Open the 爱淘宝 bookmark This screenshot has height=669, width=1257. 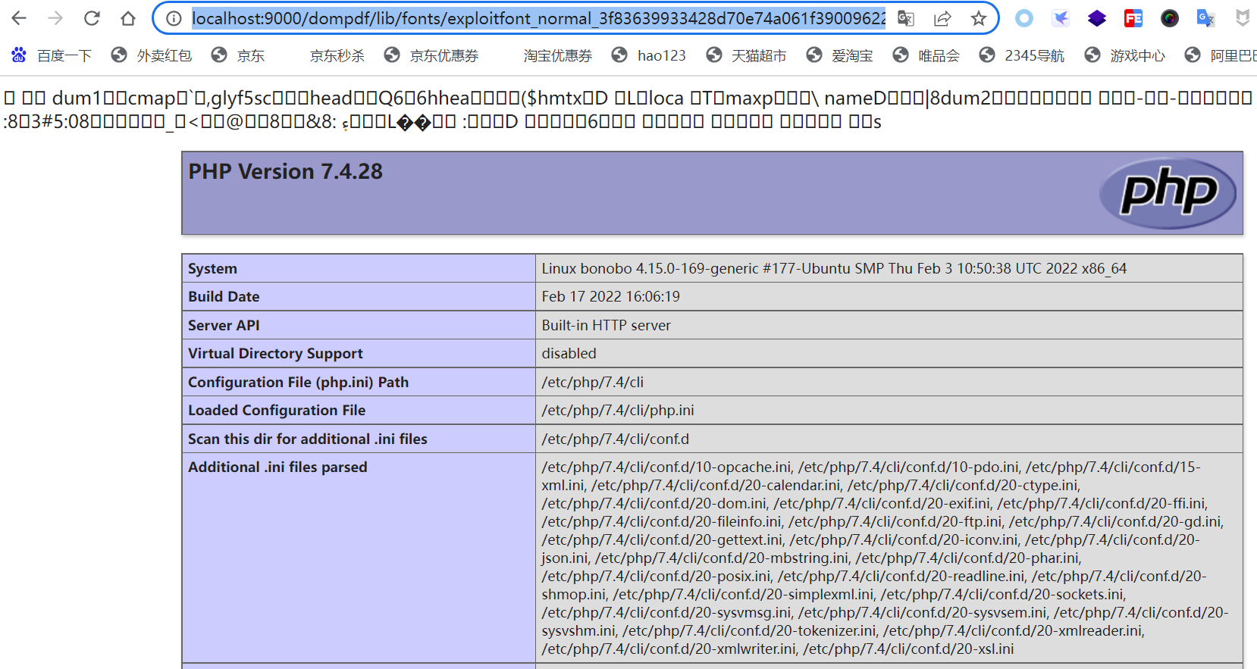(x=839, y=55)
